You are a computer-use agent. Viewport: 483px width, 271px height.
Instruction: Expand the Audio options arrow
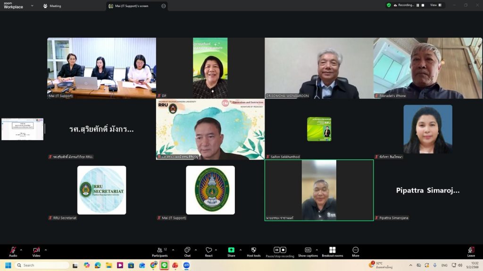click(21, 250)
